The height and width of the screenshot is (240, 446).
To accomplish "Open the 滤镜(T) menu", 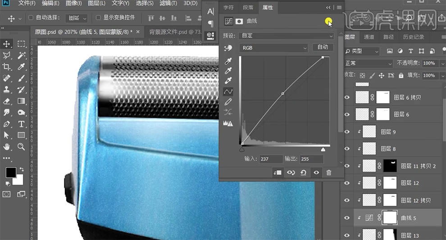I will (168, 4).
